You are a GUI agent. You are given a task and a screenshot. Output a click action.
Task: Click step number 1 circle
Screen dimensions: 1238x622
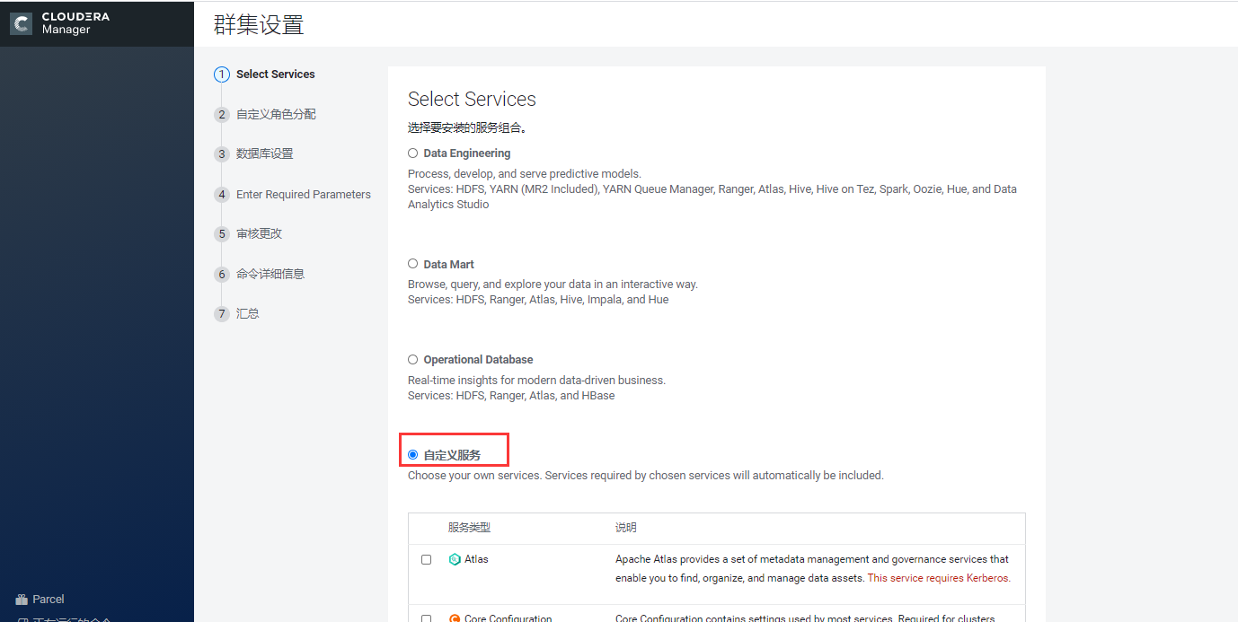(222, 74)
